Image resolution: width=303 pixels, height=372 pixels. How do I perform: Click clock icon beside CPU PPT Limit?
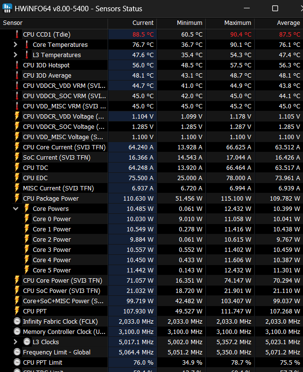17,362
